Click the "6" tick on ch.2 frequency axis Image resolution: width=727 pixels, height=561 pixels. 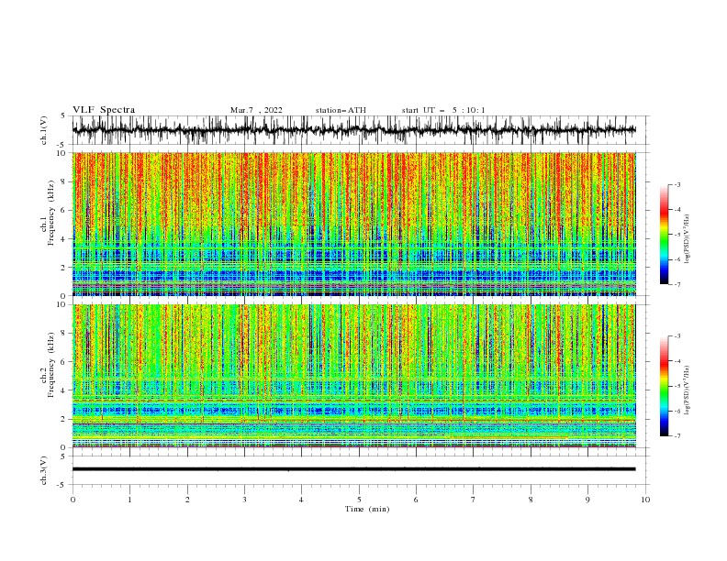coord(64,362)
